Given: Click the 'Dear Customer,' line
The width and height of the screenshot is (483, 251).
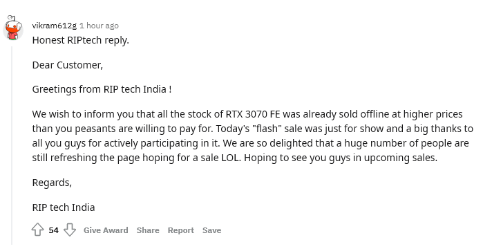Looking at the screenshot, I should click(x=68, y=65).
